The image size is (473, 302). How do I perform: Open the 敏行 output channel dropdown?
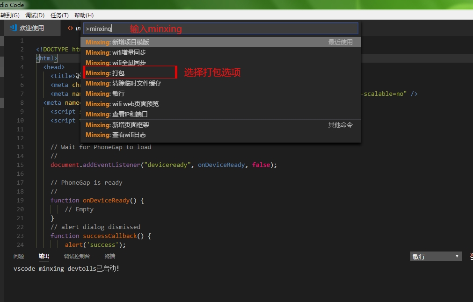click(x=436, y=257)
